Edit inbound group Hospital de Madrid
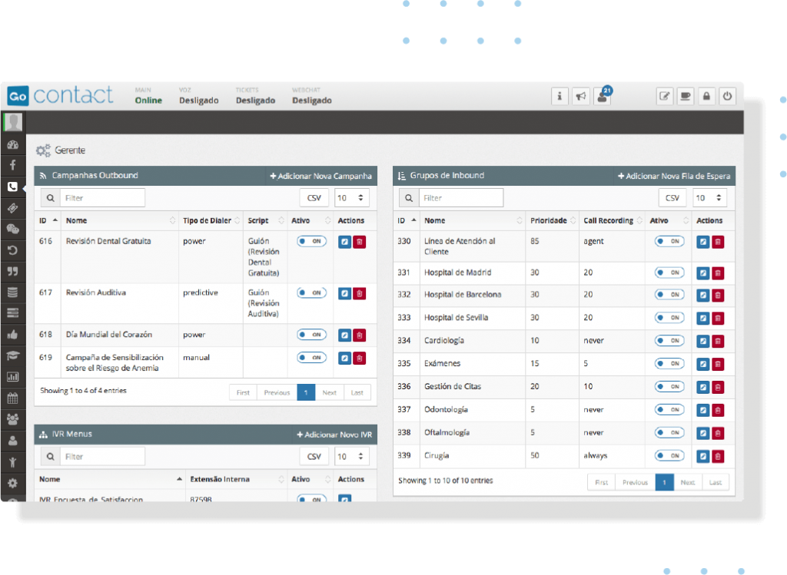Screen dimensions: 787x575 pos(703,273)
